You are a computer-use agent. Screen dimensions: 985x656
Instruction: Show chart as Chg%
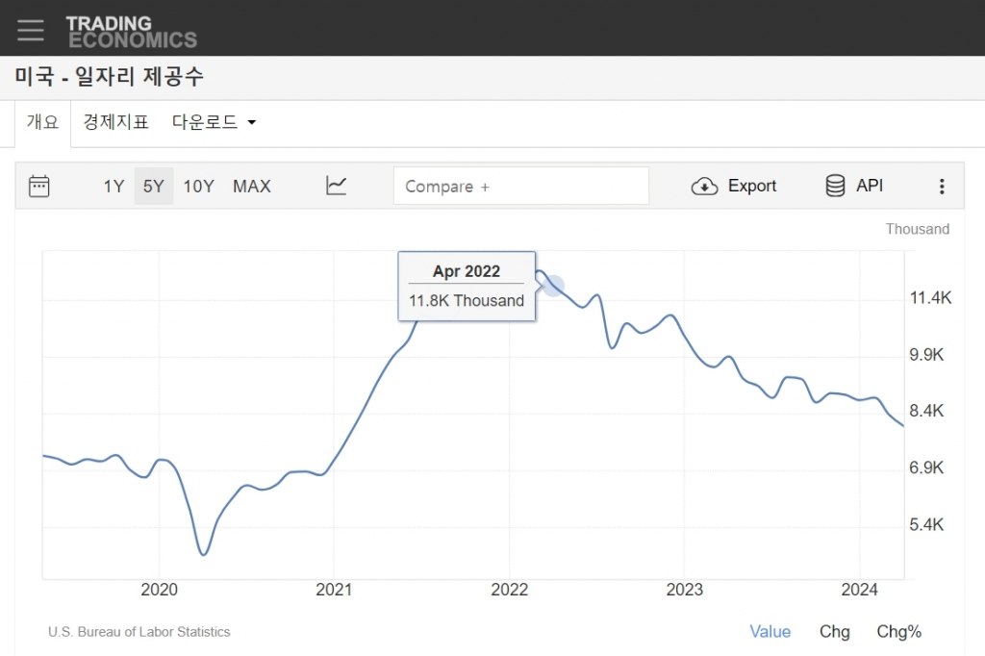pos(898,632)
